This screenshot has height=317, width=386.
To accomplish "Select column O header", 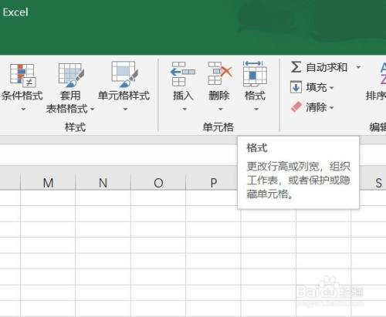I will (158, 182).
